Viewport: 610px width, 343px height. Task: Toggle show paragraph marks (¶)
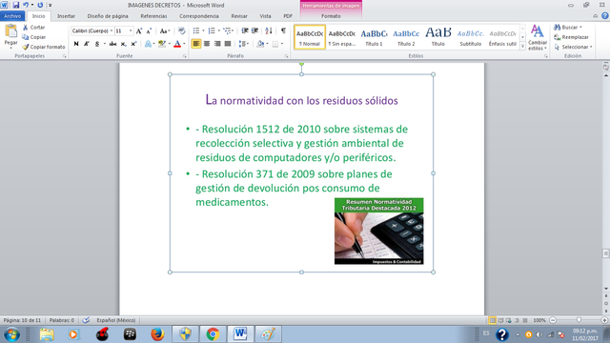283,30
